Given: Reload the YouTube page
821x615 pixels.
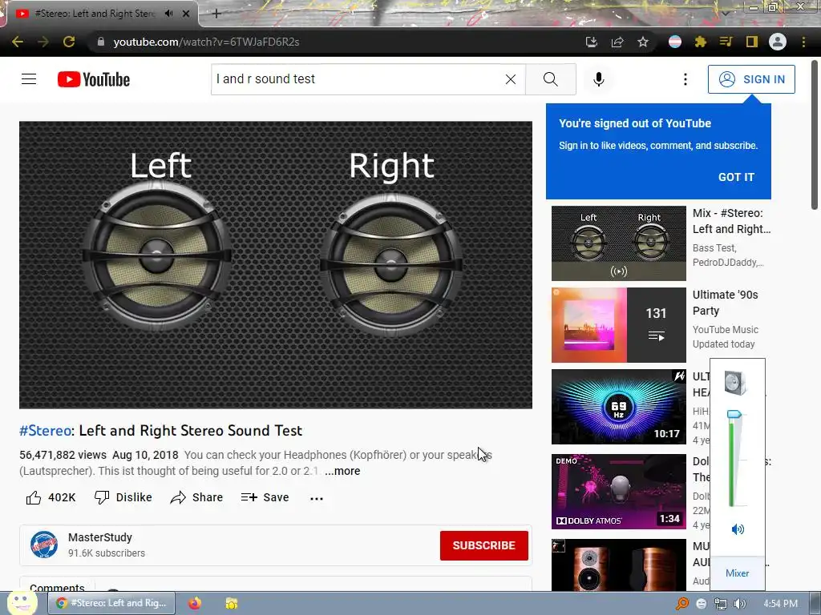Looking at the screenshot, I should coord(69,42).
